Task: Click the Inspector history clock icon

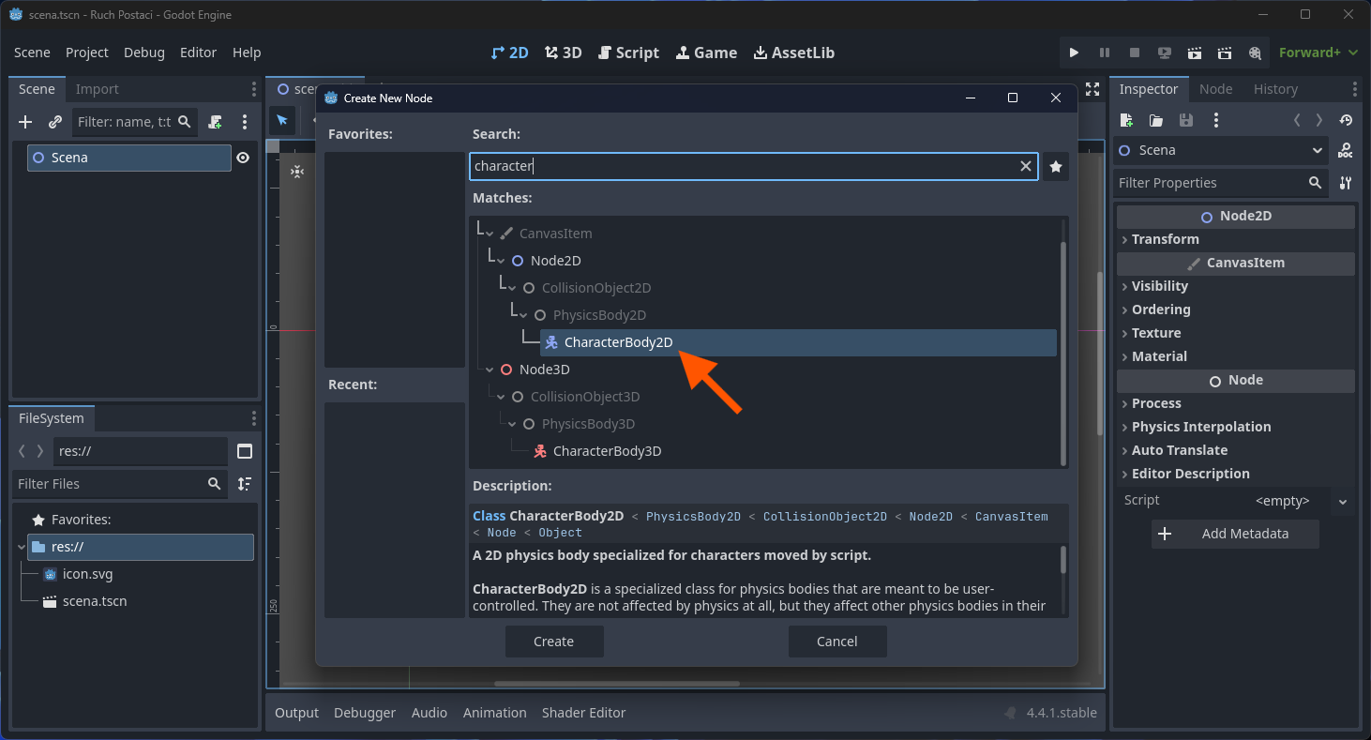Action: 1346,120
